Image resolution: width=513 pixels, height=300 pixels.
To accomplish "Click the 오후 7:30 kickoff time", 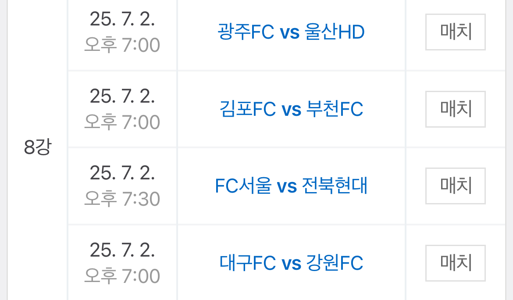I will [122, 200].
